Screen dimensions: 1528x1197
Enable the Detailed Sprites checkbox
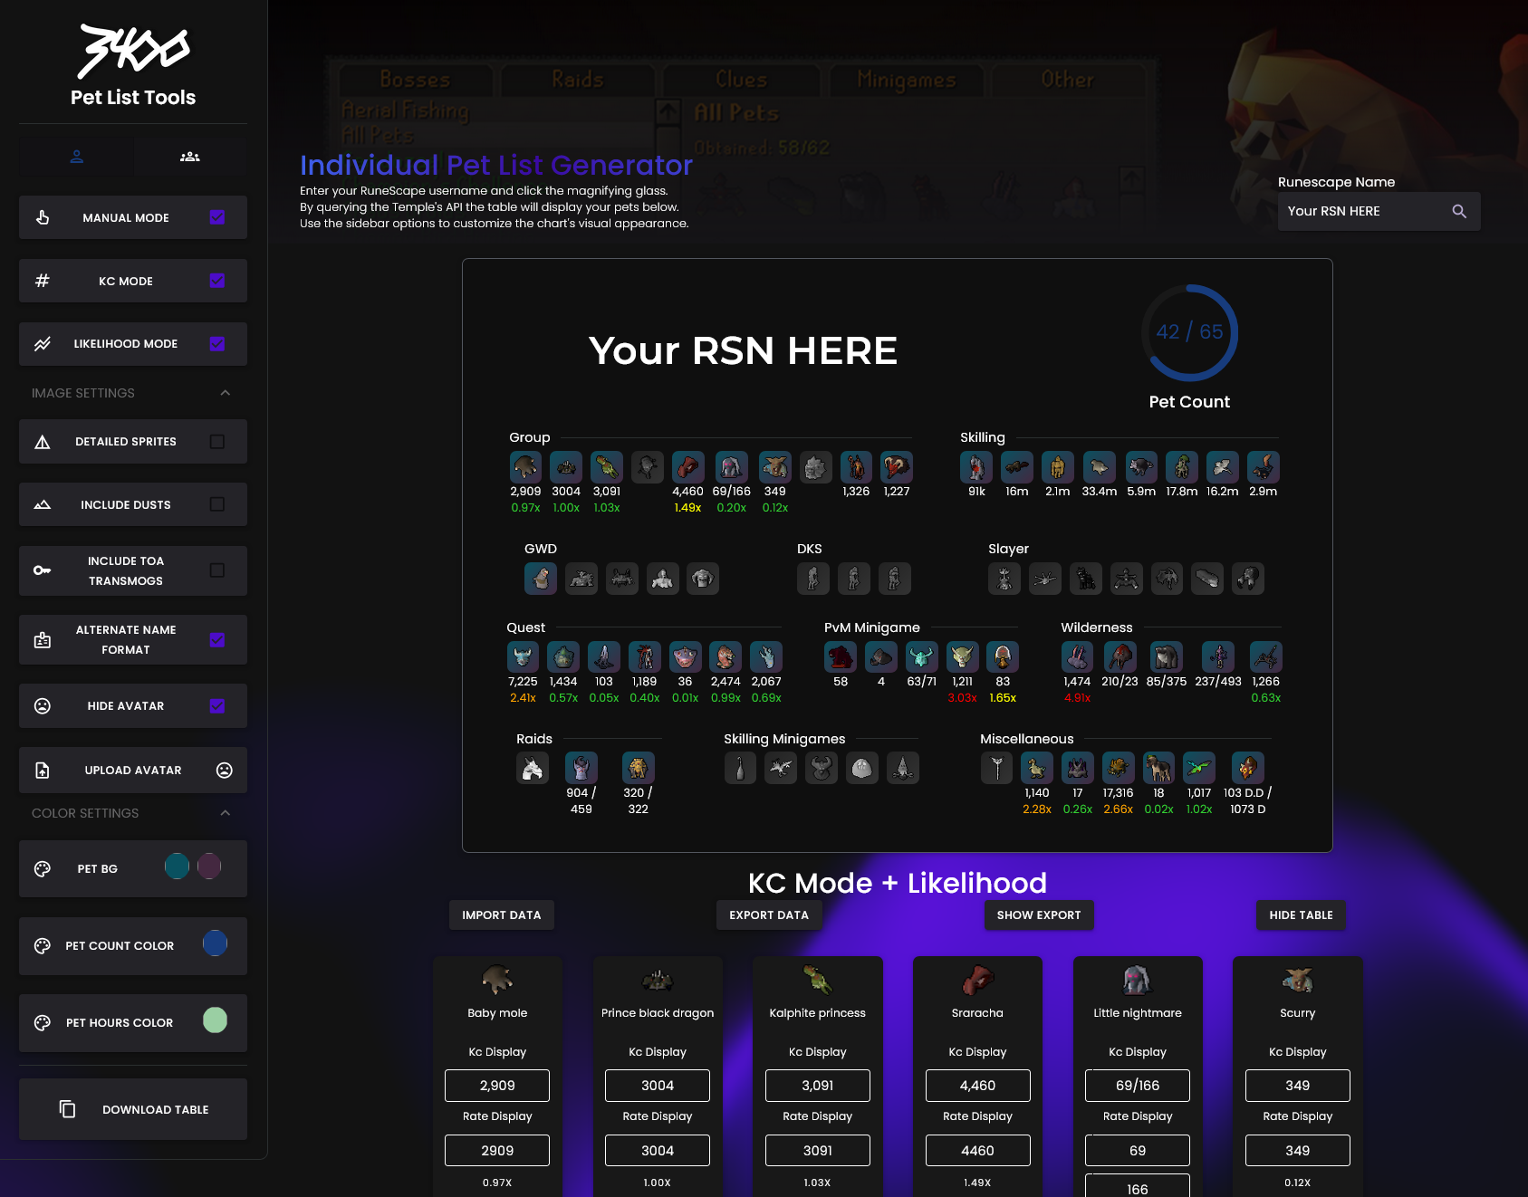[x=217, y=442]
